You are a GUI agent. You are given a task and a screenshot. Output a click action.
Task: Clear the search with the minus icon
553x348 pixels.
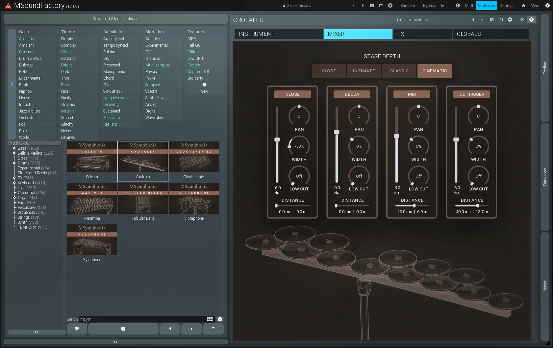click(220, 319)
